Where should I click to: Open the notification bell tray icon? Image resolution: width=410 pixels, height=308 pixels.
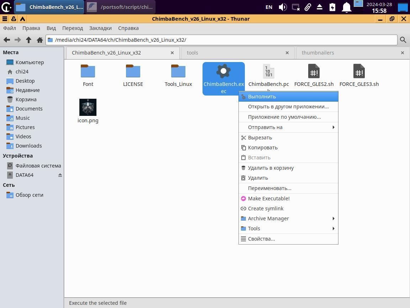coord(346,7)
